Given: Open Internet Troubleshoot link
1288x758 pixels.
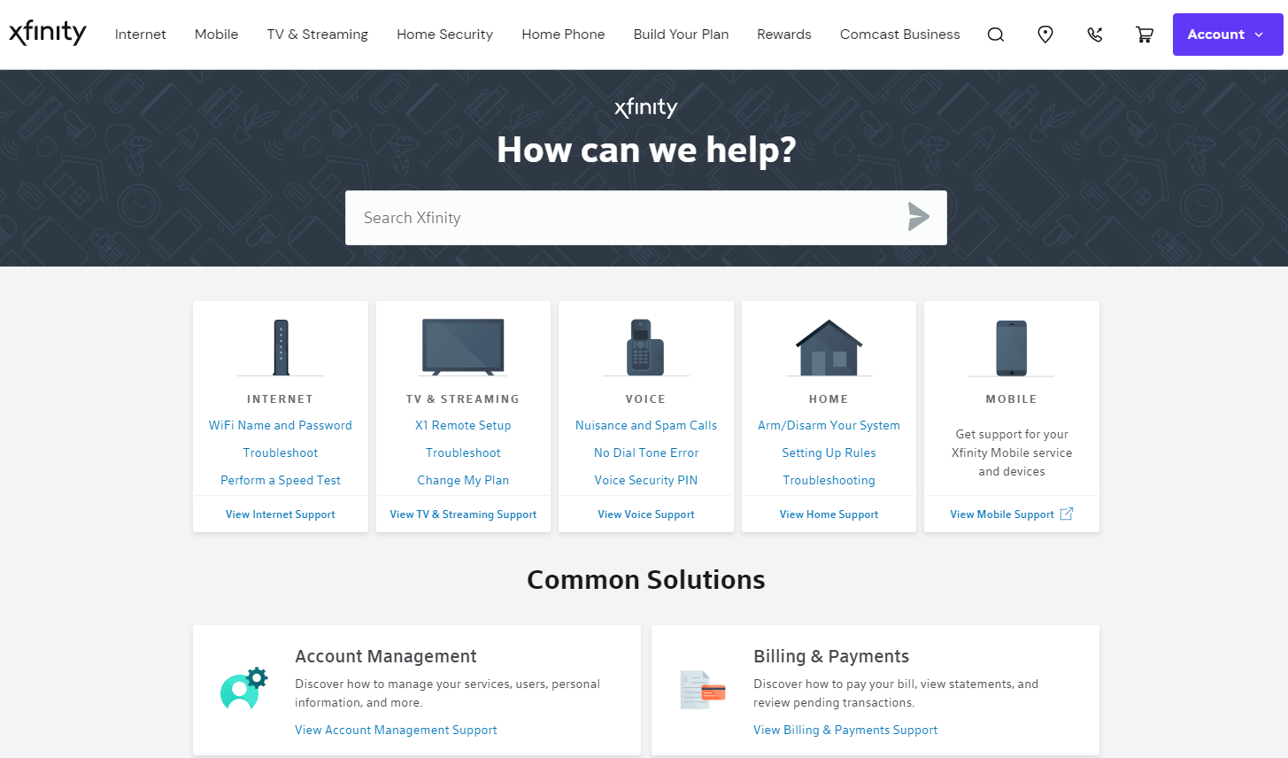Looking at the screenshot, I should (281, 452).
